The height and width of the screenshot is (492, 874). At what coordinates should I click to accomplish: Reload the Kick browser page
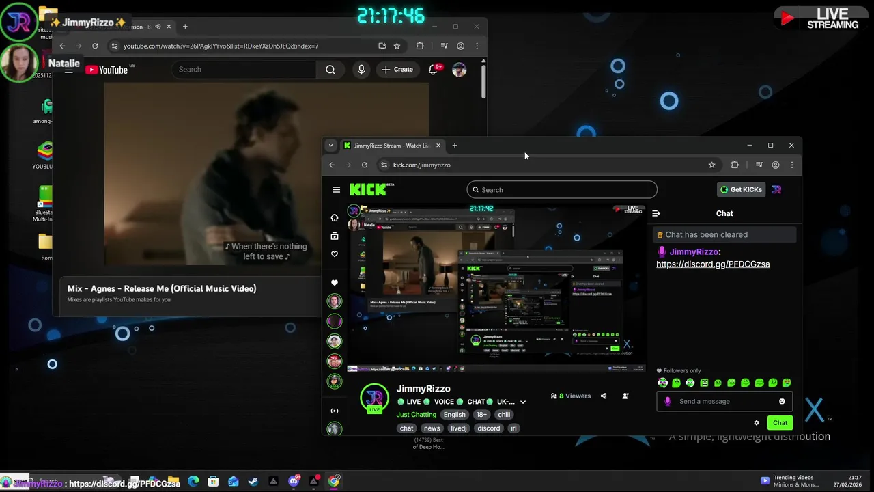click(365, 165)
